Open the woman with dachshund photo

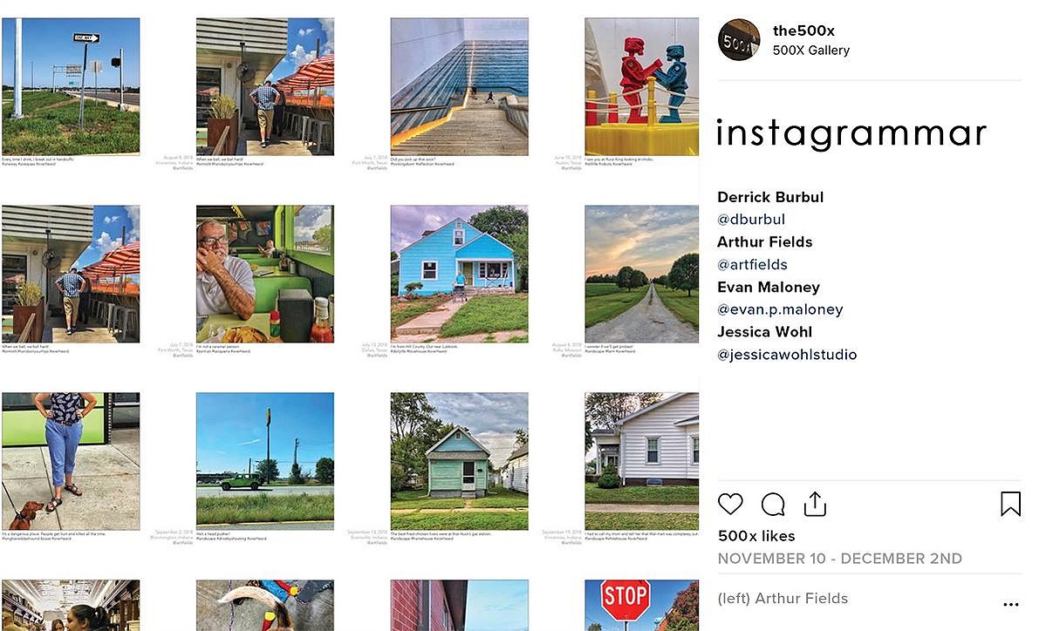(x=71, y=461)
